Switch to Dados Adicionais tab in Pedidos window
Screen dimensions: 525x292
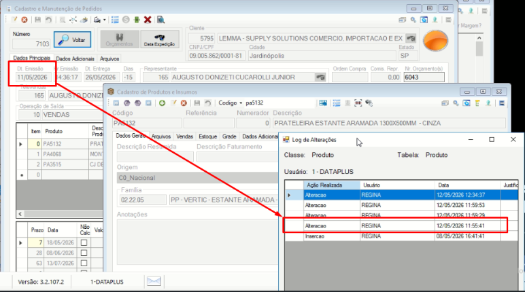tap(75, 58)
